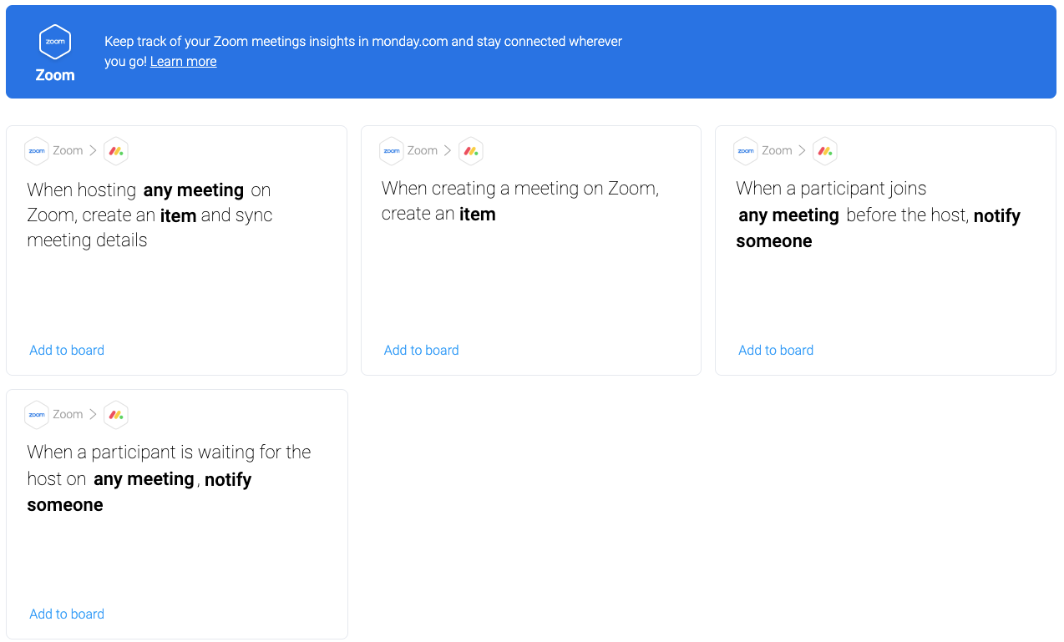Viewport: 1064px width, 642px height.
Task: Open the Learn more link in the banner
Action: pyautogui.click(x=183, y=62)
